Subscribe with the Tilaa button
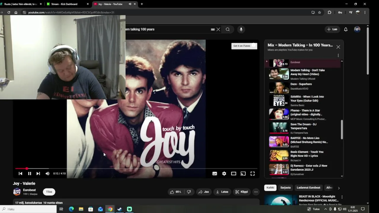 [49, 192]
